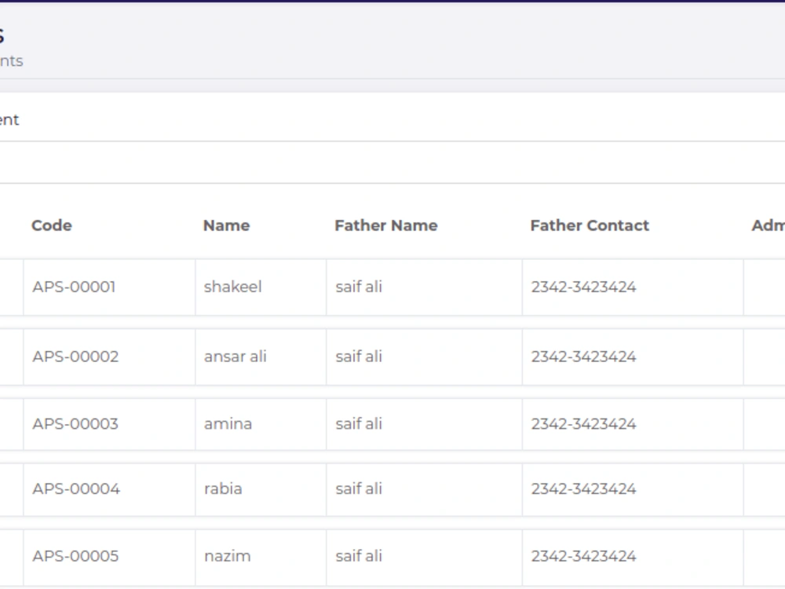Click father name in nazim row

[359, 557]
